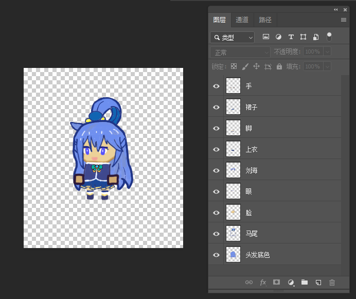
Task: Hide the 脚 layer
Action: (x=216, y=128)
